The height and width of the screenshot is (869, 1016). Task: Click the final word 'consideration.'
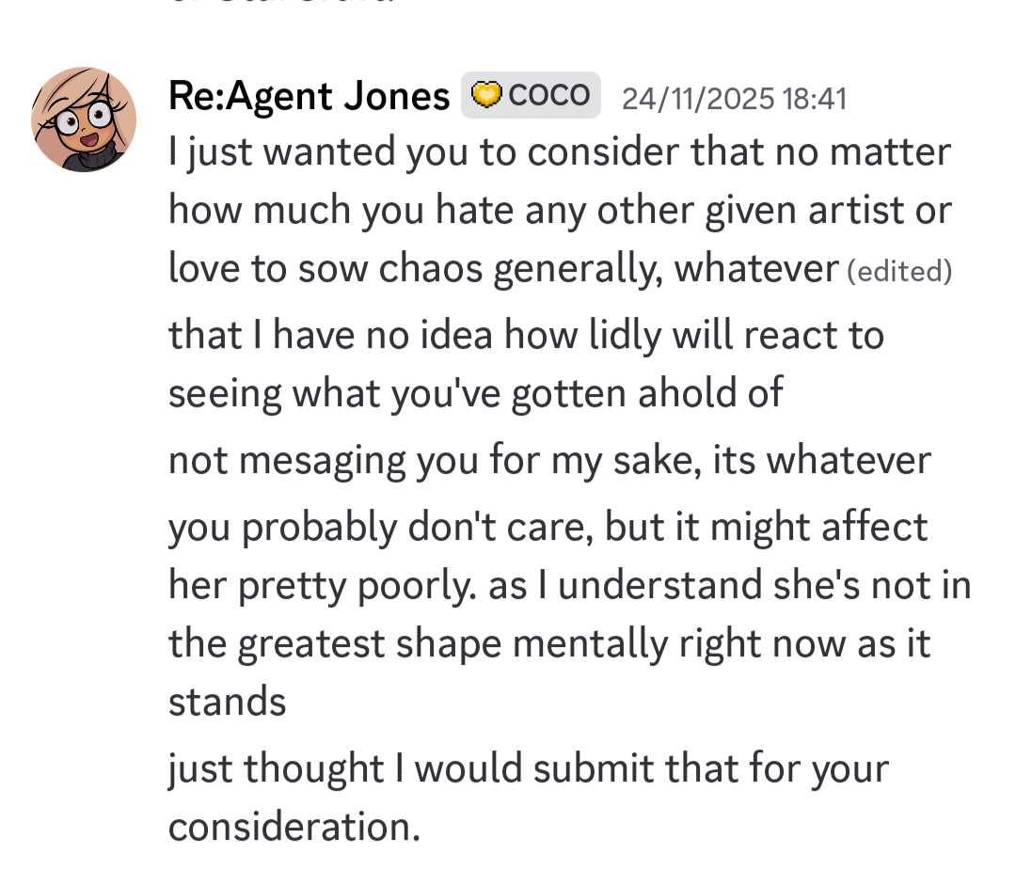point(294,827)
